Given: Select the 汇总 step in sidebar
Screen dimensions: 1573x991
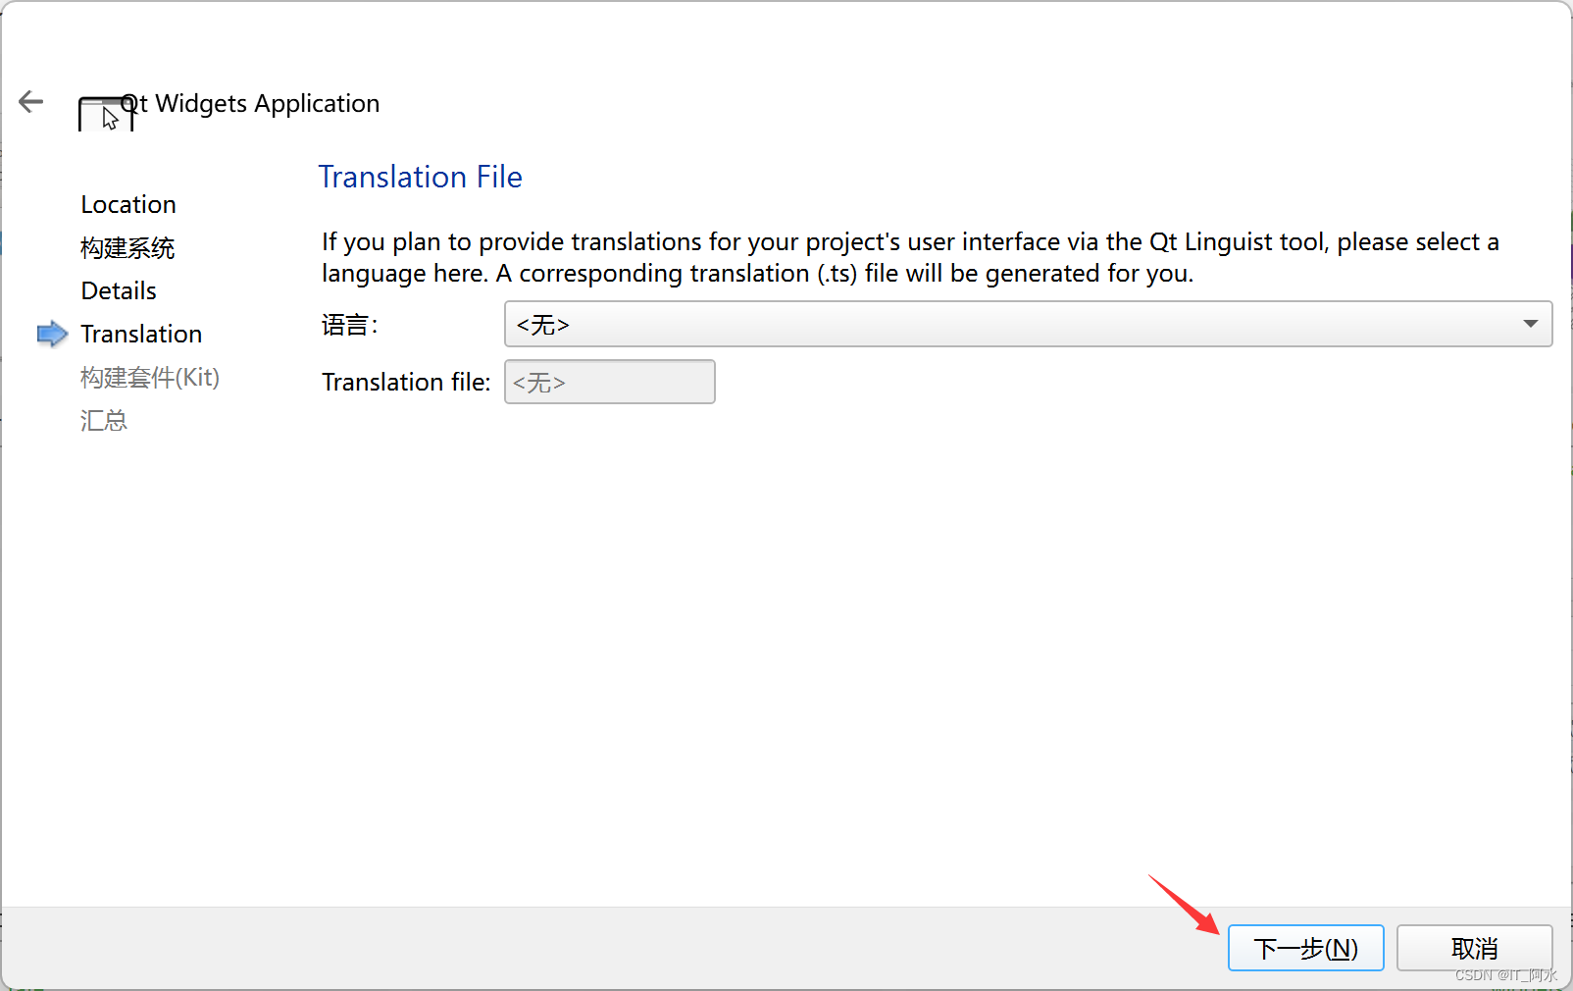Looking at the screenshot, I should [x=104, y=420].
